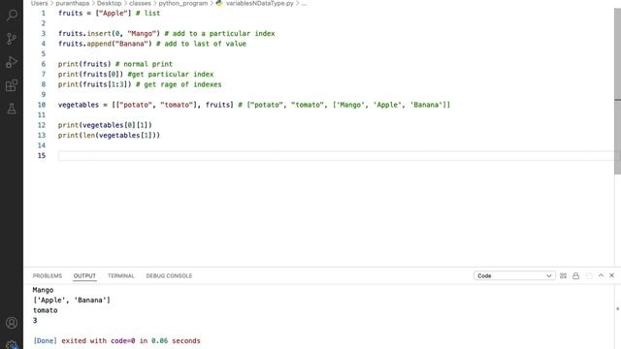Click the editor vertical scrollbar
Screen dimensions: 621x349
pyautogui.click(x=617, y=91)
